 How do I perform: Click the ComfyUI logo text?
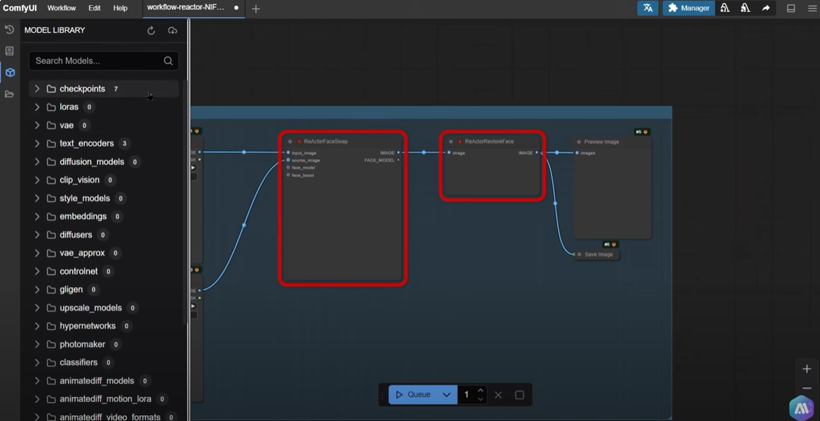(20, 8)
